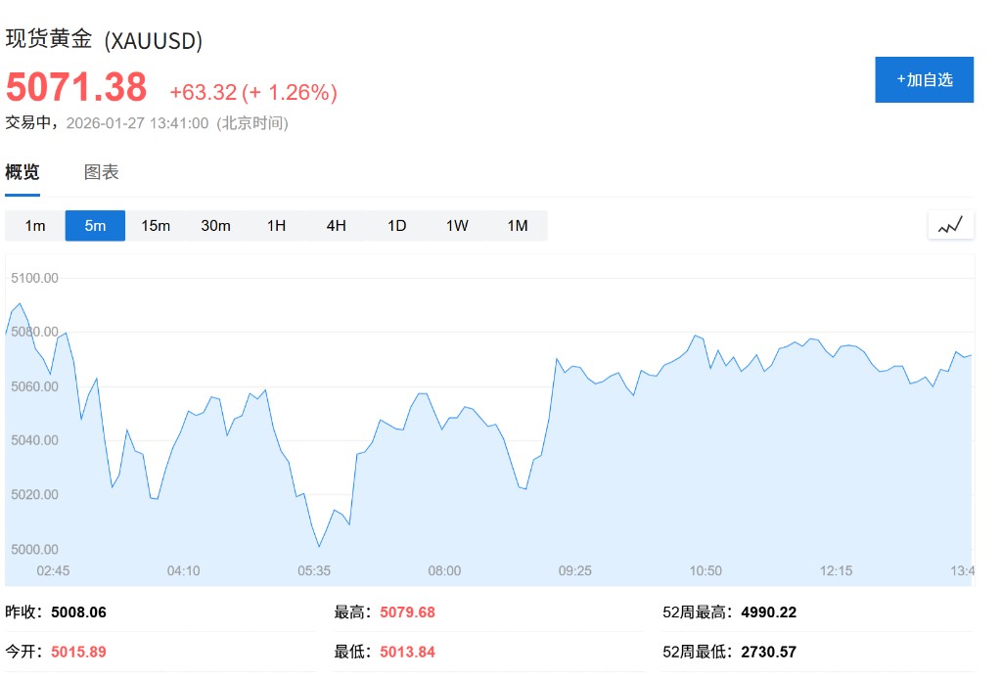
Task: Select the 4H timeframe
Action: (337, 226)
